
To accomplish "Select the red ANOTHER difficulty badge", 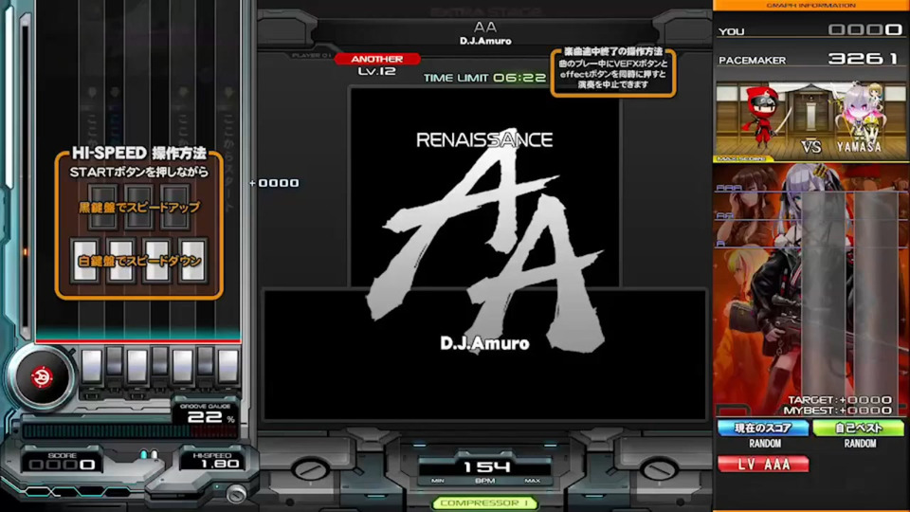I will 376,59.
